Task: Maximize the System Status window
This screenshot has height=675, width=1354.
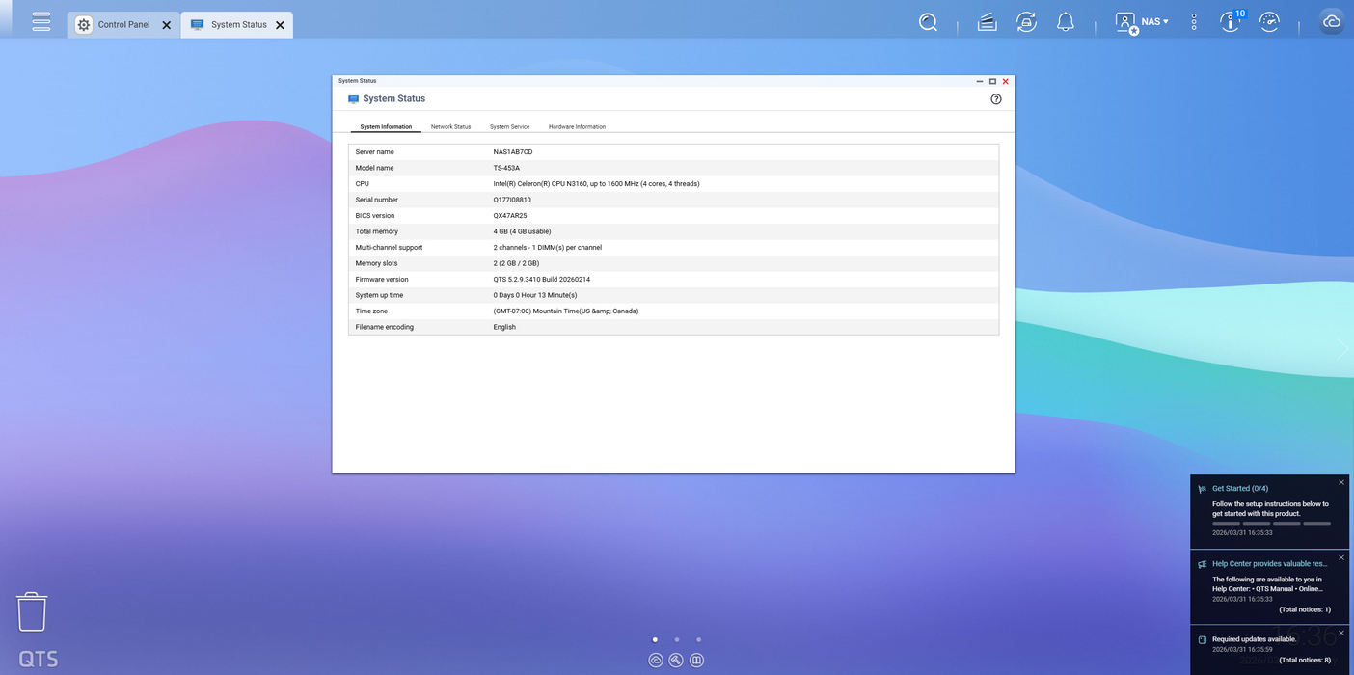Action: pos(992,81)
